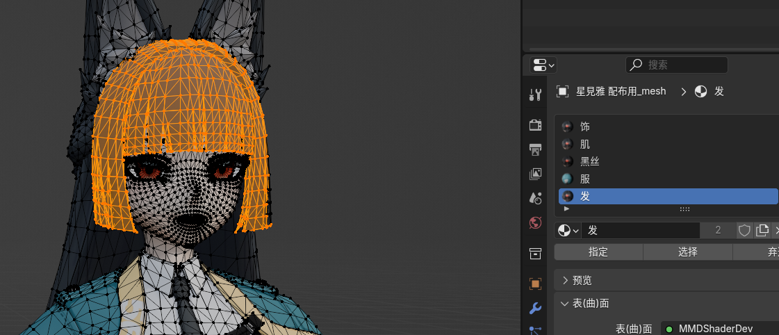Open the material browse dropdown

[x=568, y=230]
